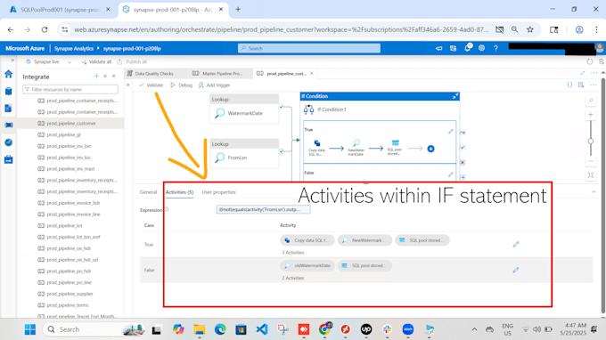
Task: Fit the pipeline canvas to screen
Action: point(591,175)
